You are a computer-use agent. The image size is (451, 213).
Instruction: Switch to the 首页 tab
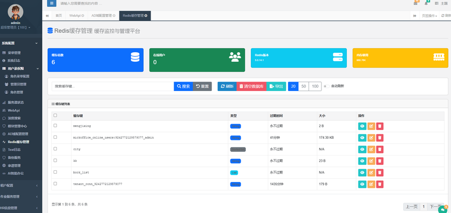pos(59,16)
